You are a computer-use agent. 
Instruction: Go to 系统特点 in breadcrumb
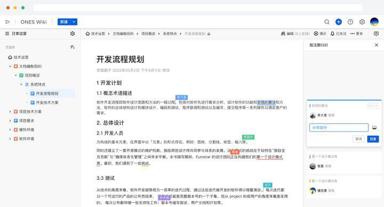pos(170,34)
